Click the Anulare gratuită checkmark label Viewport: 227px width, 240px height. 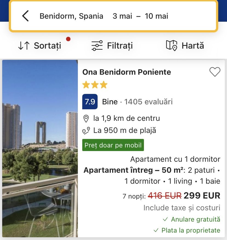point(192,219)
